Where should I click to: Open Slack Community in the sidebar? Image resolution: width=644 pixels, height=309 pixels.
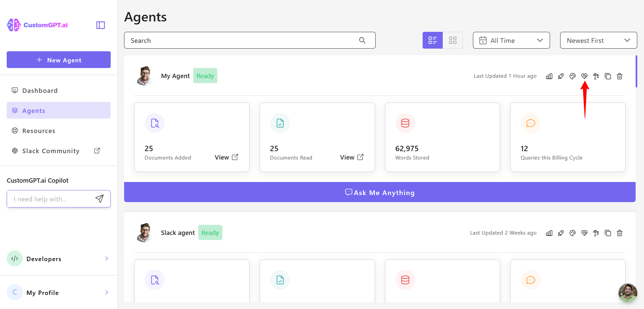coord(59,151)
